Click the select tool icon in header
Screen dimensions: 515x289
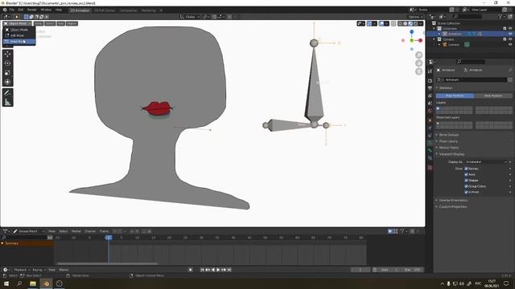tap(16, 17)
